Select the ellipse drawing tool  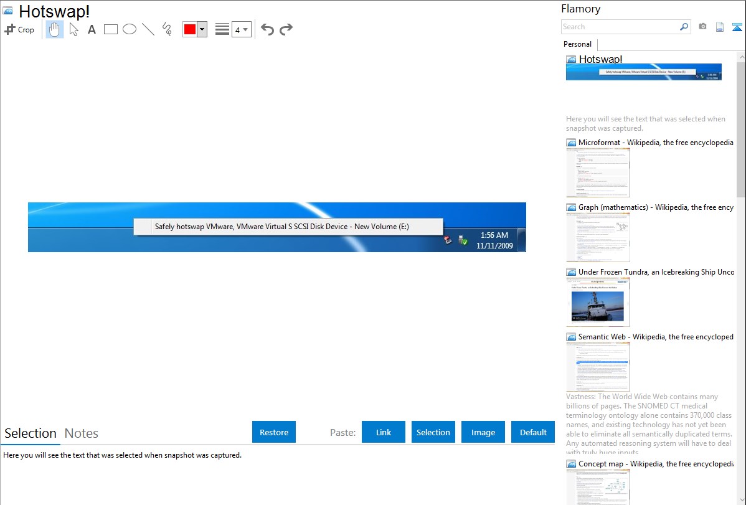coord(130,29)
